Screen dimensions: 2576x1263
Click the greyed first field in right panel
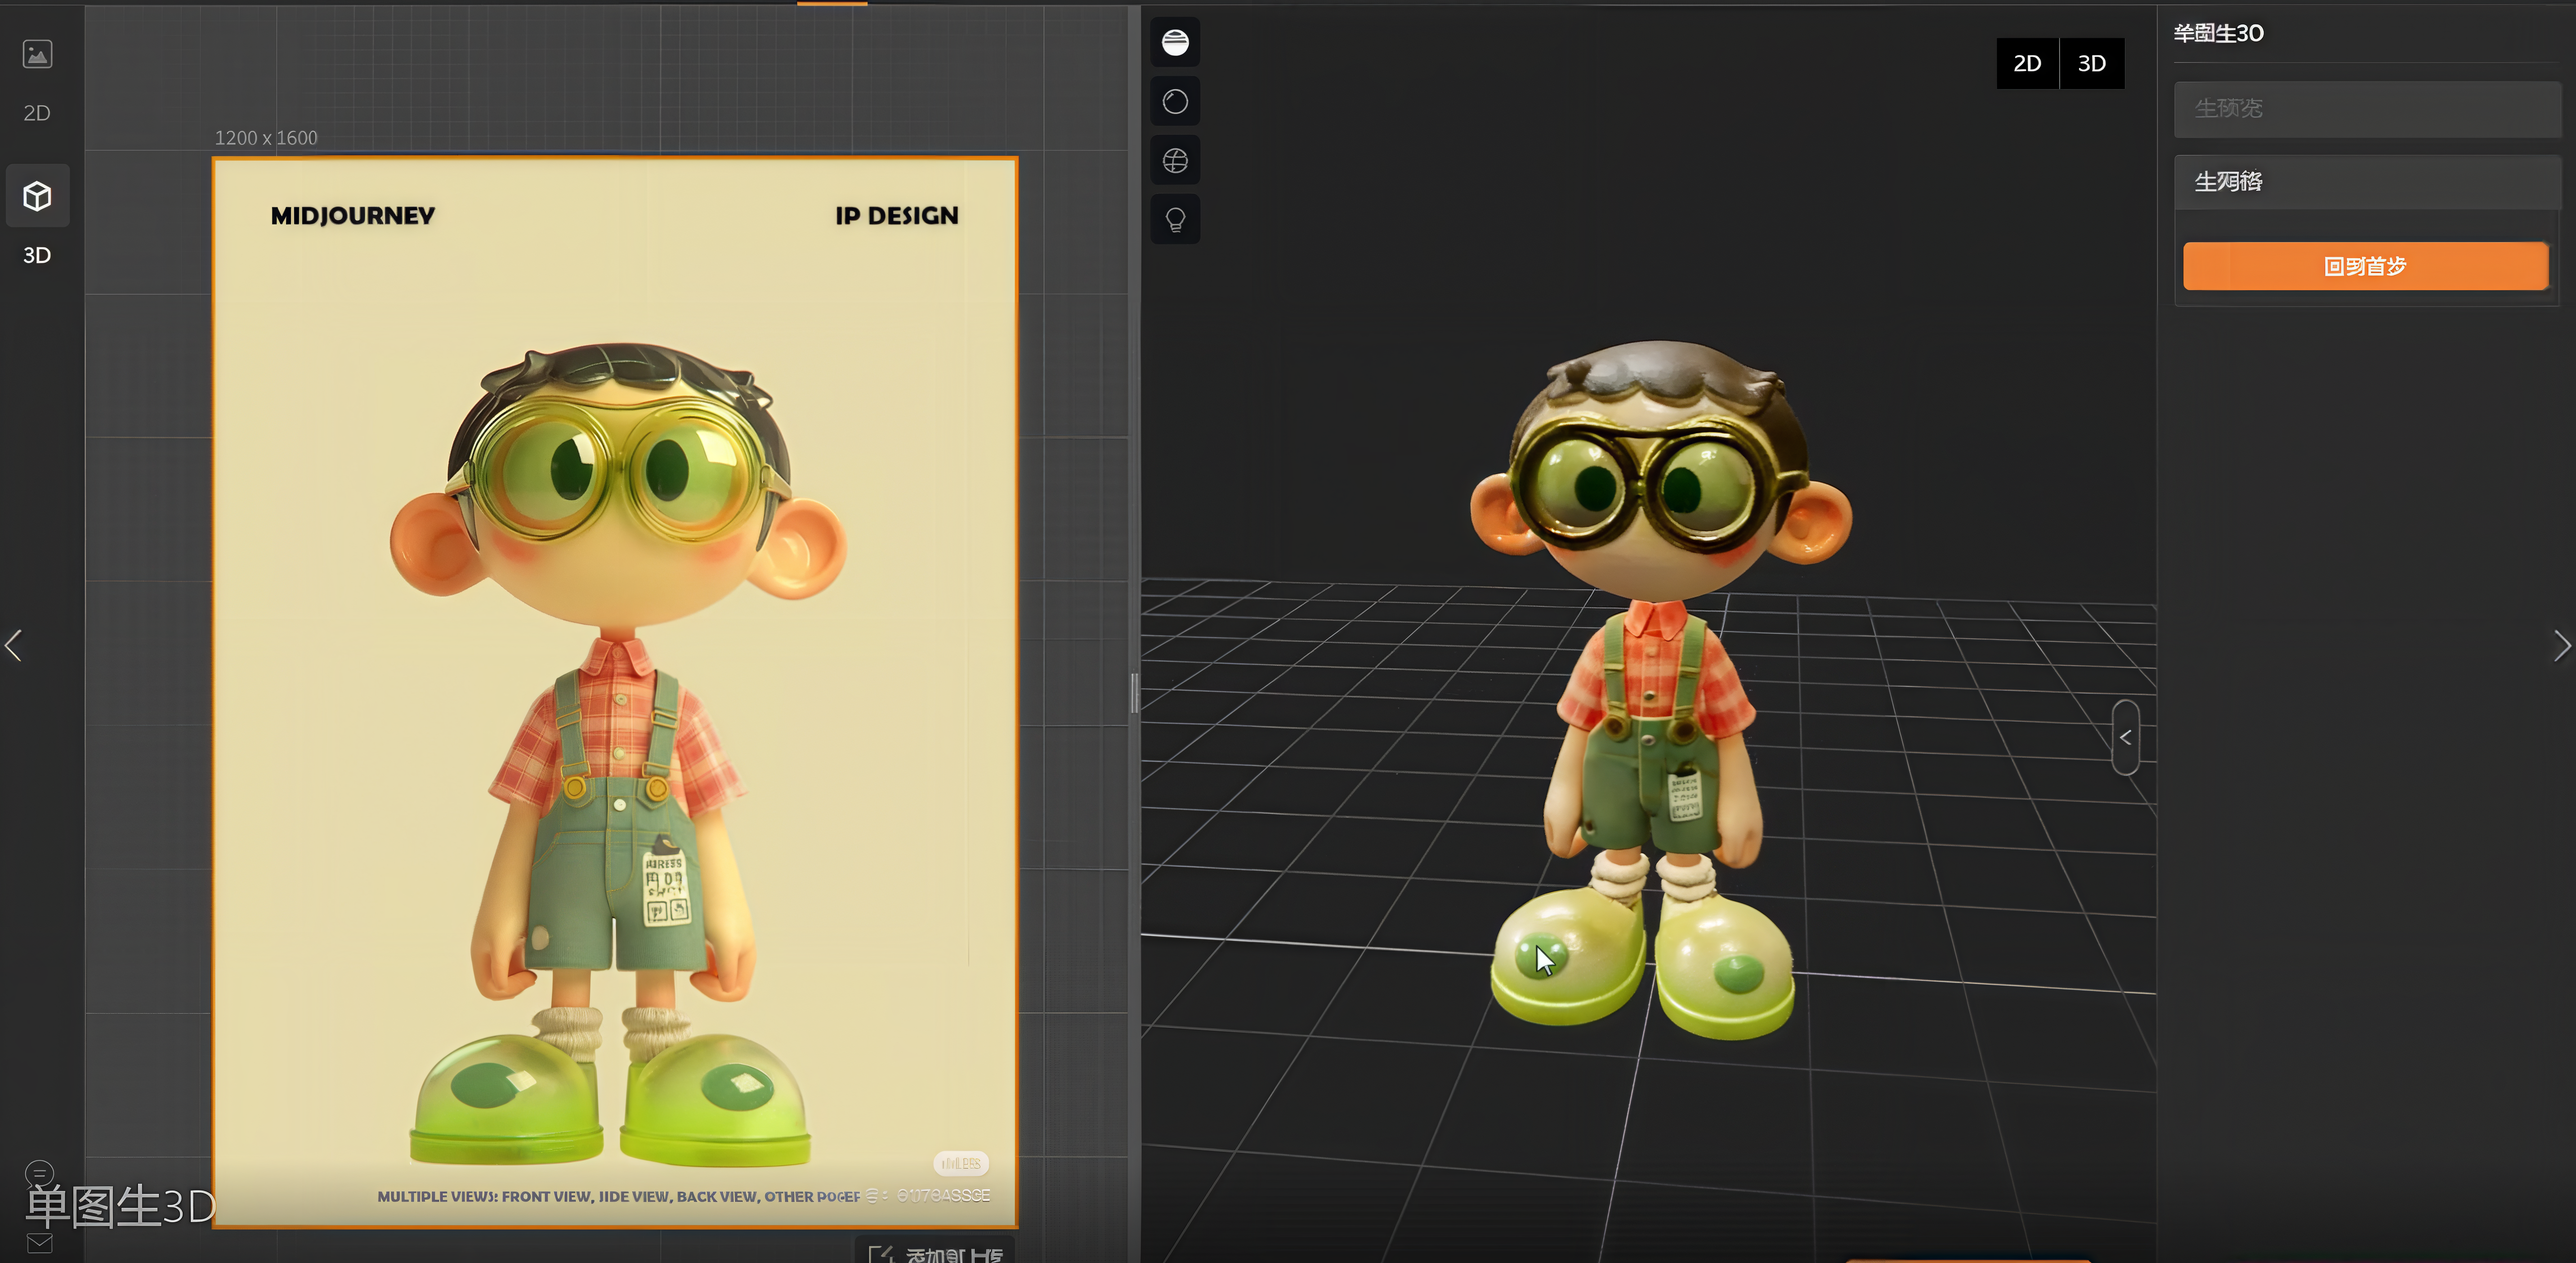point(2367,109)
